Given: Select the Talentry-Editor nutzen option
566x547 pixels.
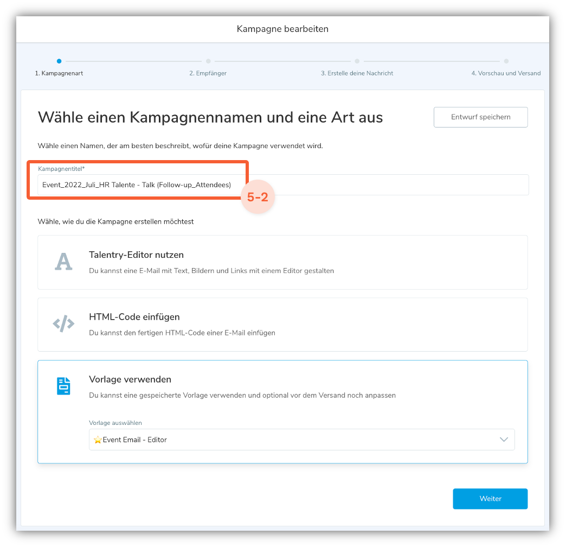Looking at the screenshot, I should [282, 262].
